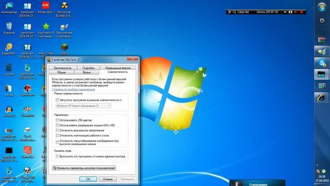Image resolution: width=330 pixels, height=186 pixels.
Task: Click the OK button
Action: (88, 179)
